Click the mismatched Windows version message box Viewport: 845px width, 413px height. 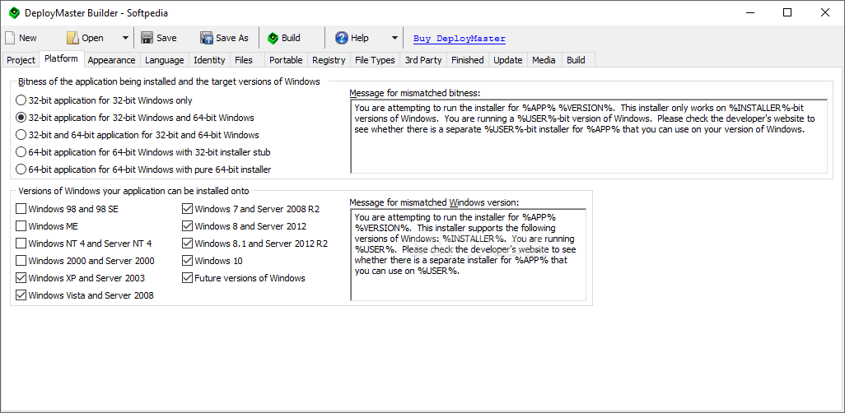click(468, 255)
